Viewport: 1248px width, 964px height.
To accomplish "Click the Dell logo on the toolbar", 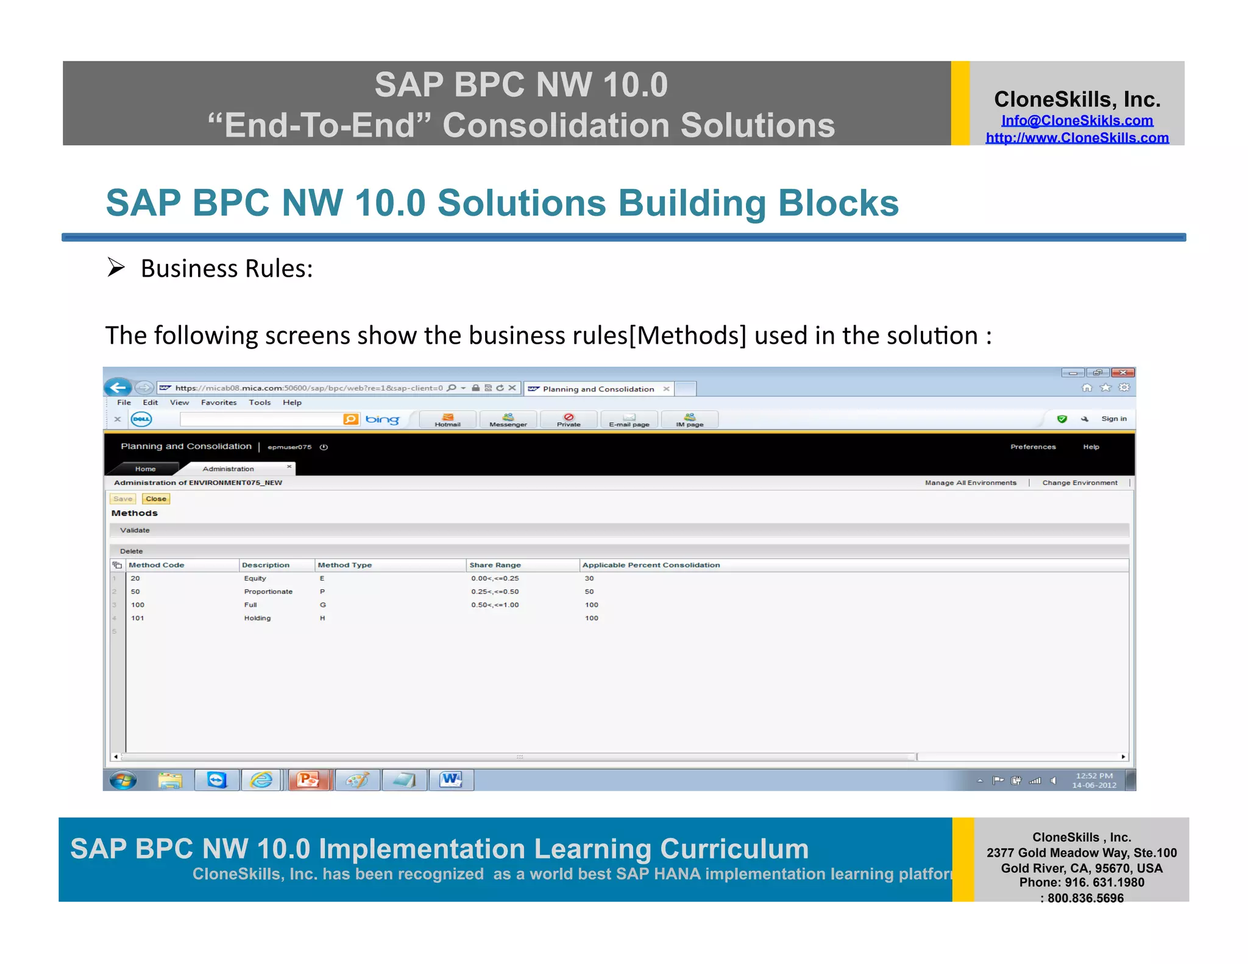I will pos(141,419).
